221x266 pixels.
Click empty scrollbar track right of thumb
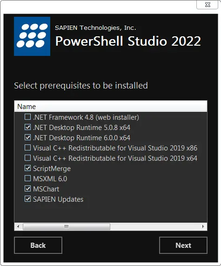coord(155,227)
